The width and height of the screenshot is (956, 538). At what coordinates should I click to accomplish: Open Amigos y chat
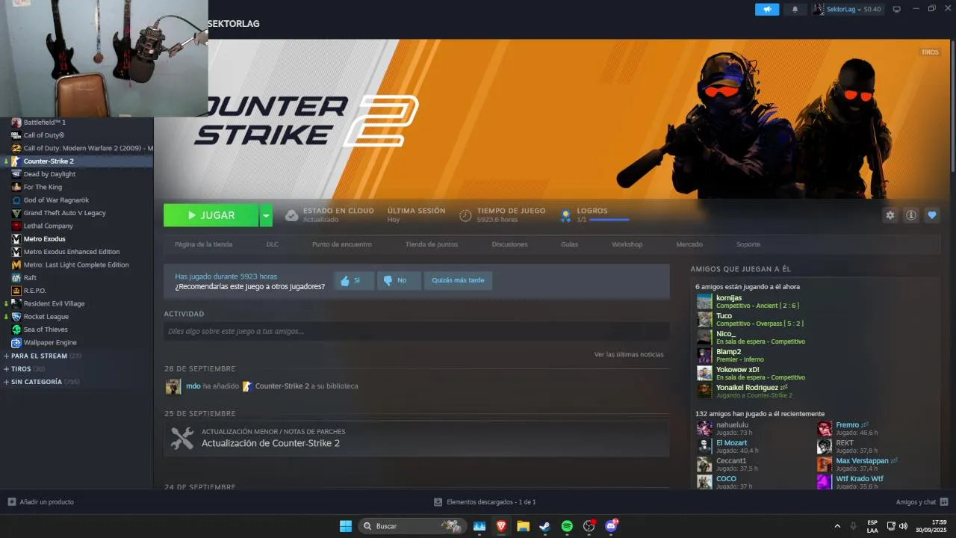pyautogui.click(x=922, y=502)
